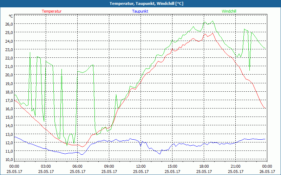Click the red Temperatur legend label
Image resolution: width=281 pixels, height=175 pixels.
(52, 11)
